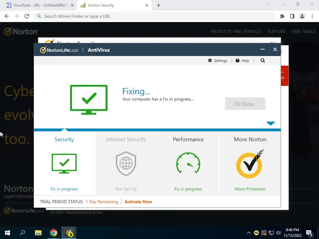Open the volume speaker tray icon
This screenshot has height=239, width=319.
click(x=279, y=233)
